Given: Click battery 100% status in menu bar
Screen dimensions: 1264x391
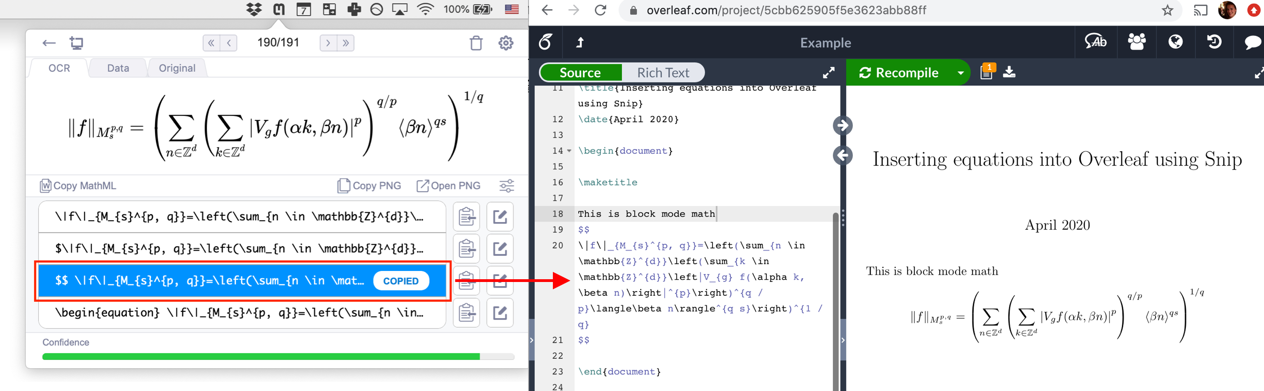Looking at the screenshot, I should [468, 9].
